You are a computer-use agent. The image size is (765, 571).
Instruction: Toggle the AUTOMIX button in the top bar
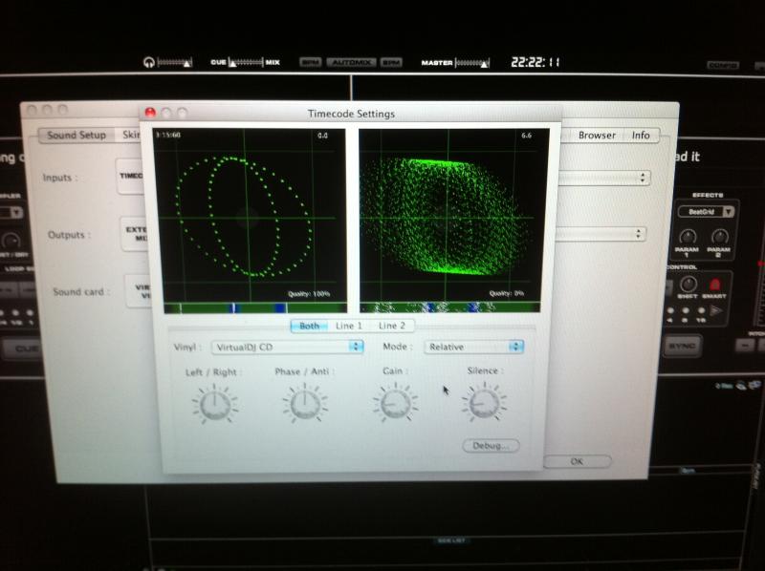351,62
